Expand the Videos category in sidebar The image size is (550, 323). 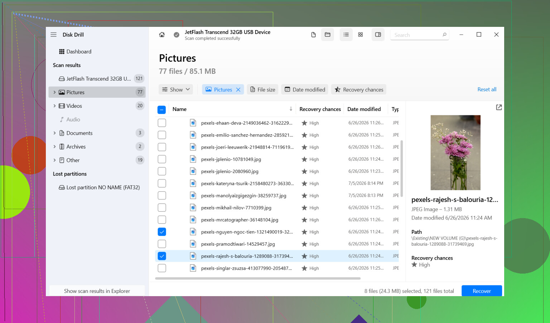[54, 106]
